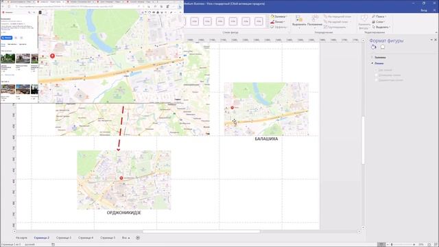
Task: Select the Балашиха map image on canvas
Action: (266, 109)
